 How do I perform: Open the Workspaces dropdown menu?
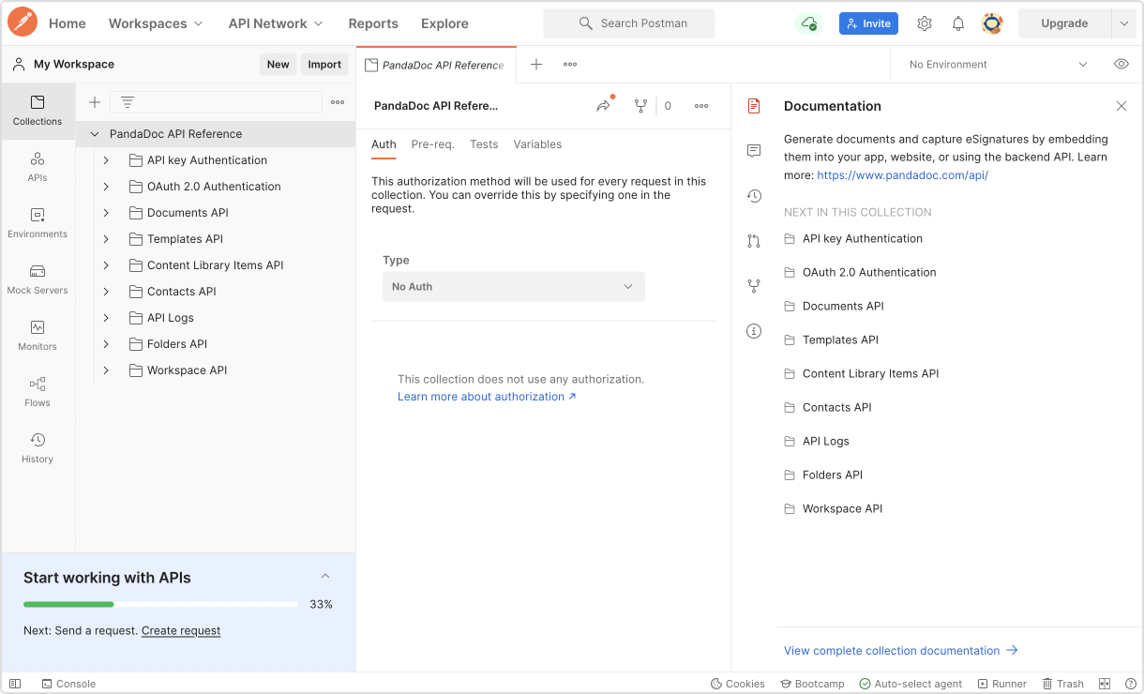pyautogui.click(x=156, y=23)
